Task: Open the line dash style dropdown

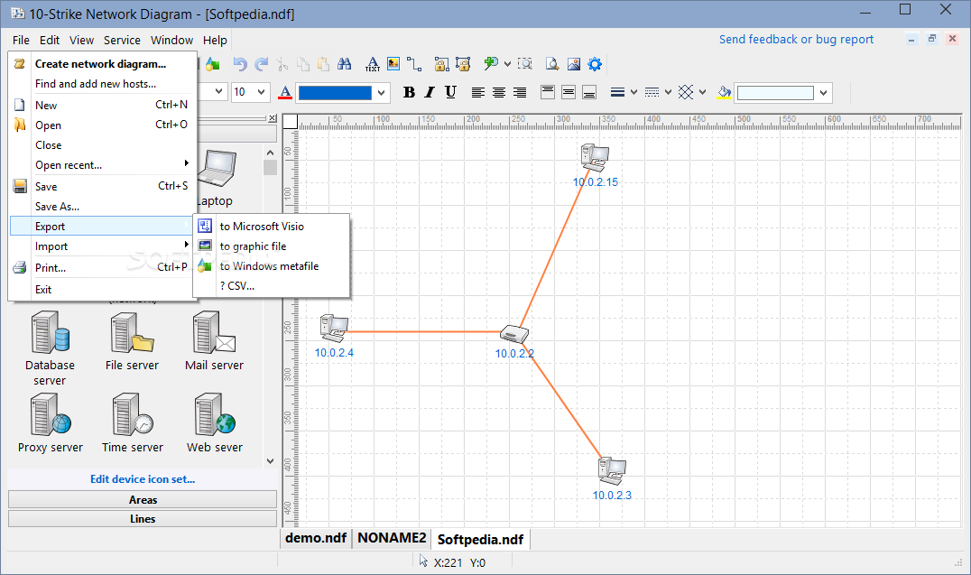Action: click(668, 92)
